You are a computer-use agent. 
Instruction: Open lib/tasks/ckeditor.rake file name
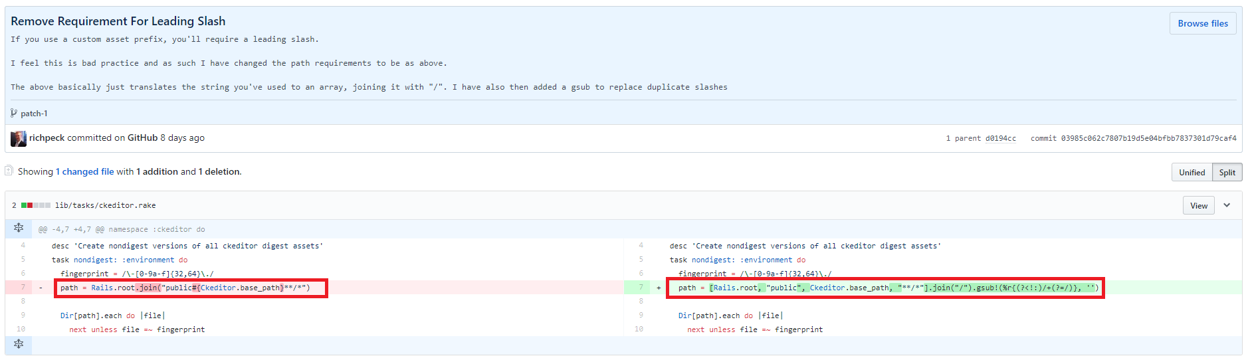[105, 205]
